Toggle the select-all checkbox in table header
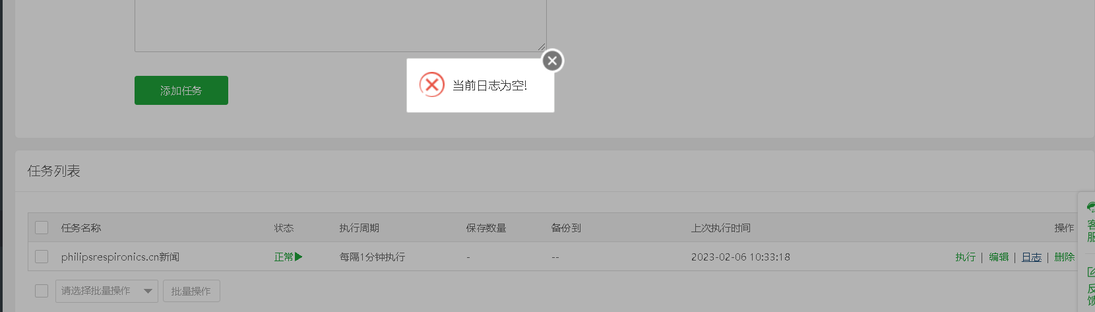The height and width of the screenshot is (312, 1095). [x=42, y=228]
